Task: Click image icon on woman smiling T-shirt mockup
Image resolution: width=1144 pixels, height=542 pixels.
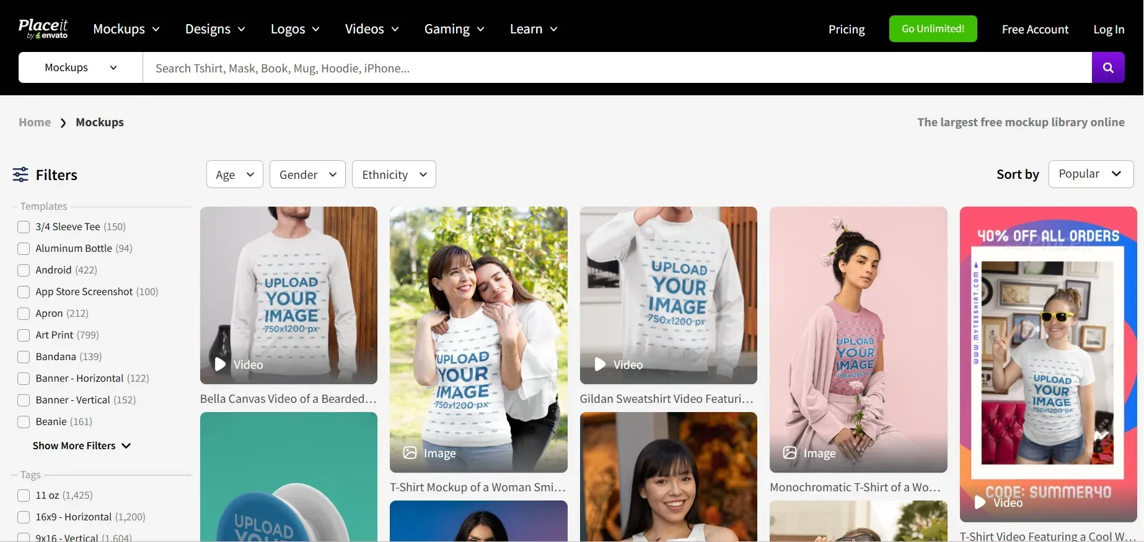Action: [x=410, y=453]
